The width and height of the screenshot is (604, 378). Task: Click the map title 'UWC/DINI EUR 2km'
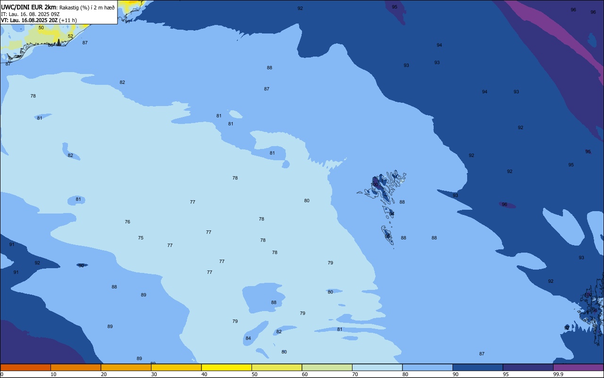point(28,7)
